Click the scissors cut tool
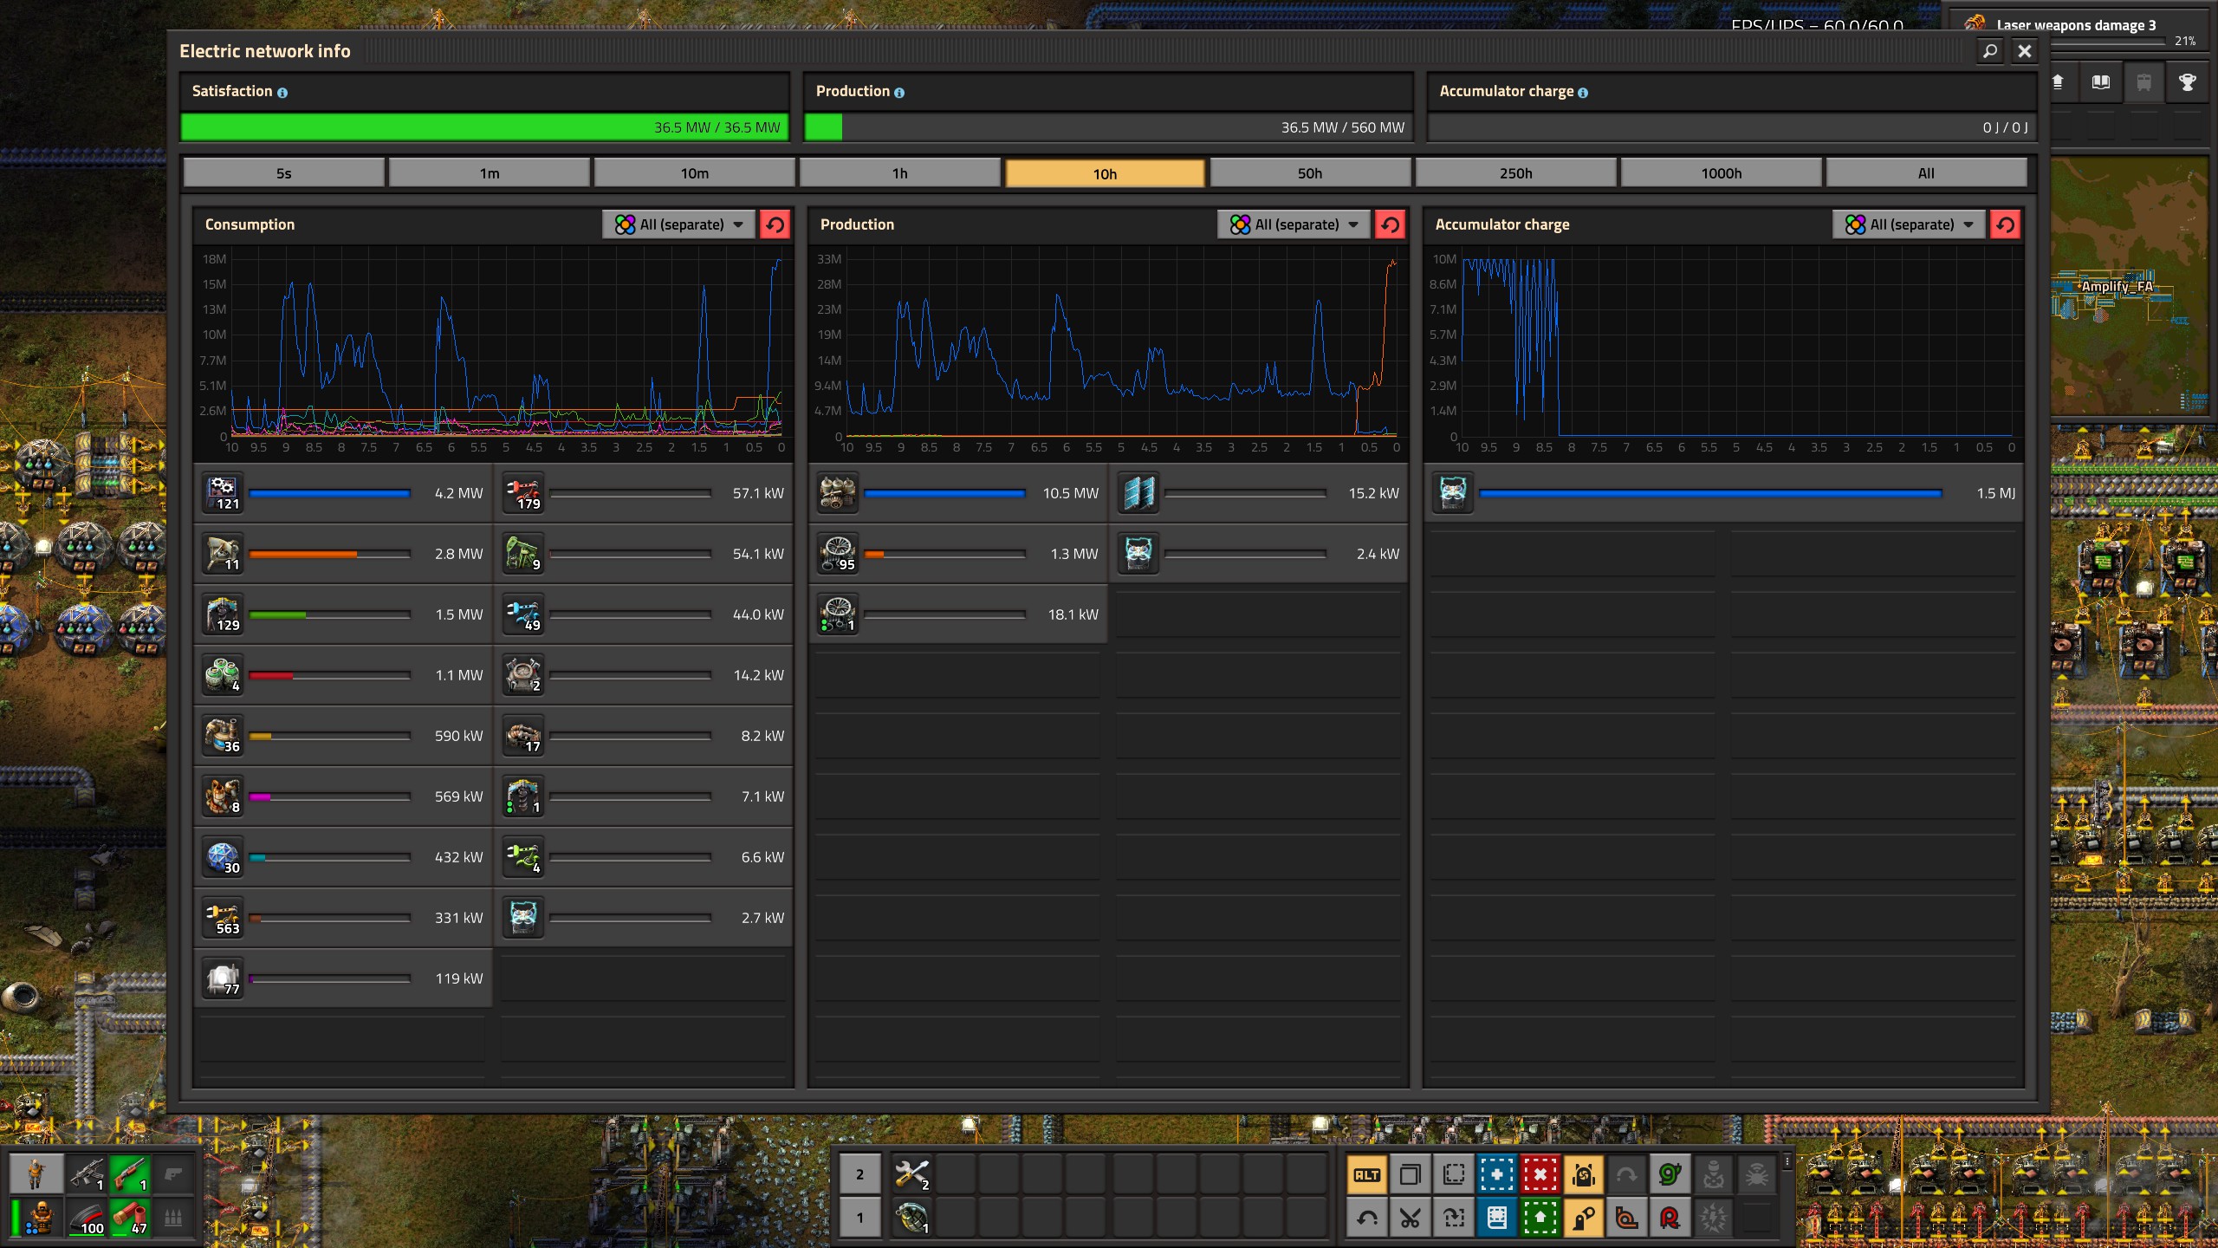Viewport: 2218px width, 1248px height. coord(1411,1219)
